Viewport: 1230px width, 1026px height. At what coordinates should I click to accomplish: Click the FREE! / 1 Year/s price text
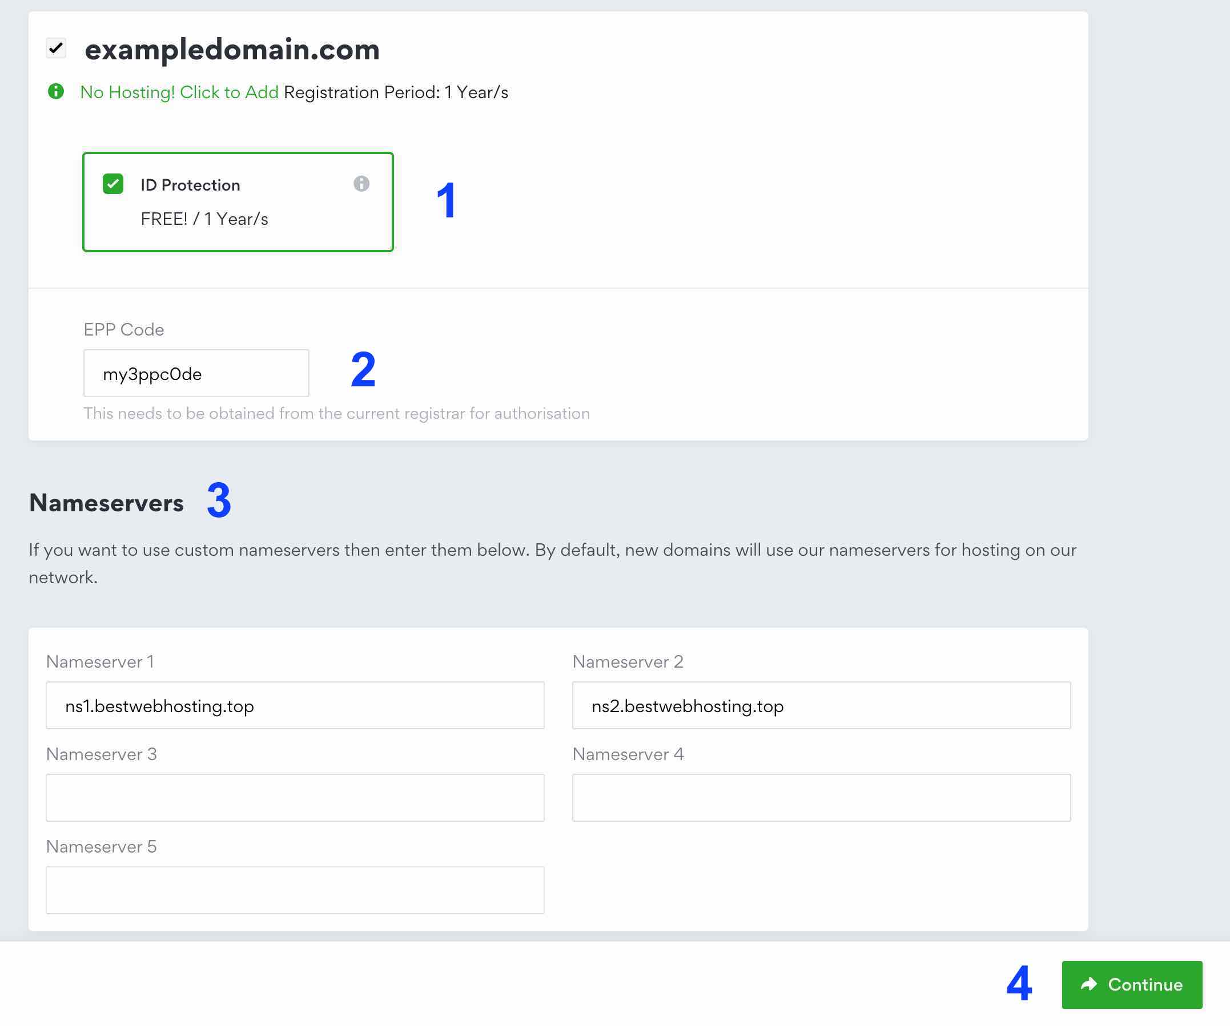[x=204, y=219]
